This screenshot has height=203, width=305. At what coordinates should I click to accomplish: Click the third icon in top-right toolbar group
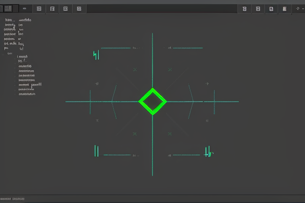[x=271, y=8]
